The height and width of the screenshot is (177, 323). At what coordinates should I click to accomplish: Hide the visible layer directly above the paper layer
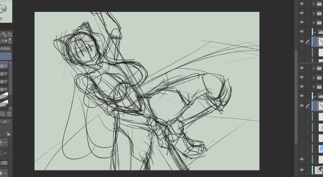[302, 159]
